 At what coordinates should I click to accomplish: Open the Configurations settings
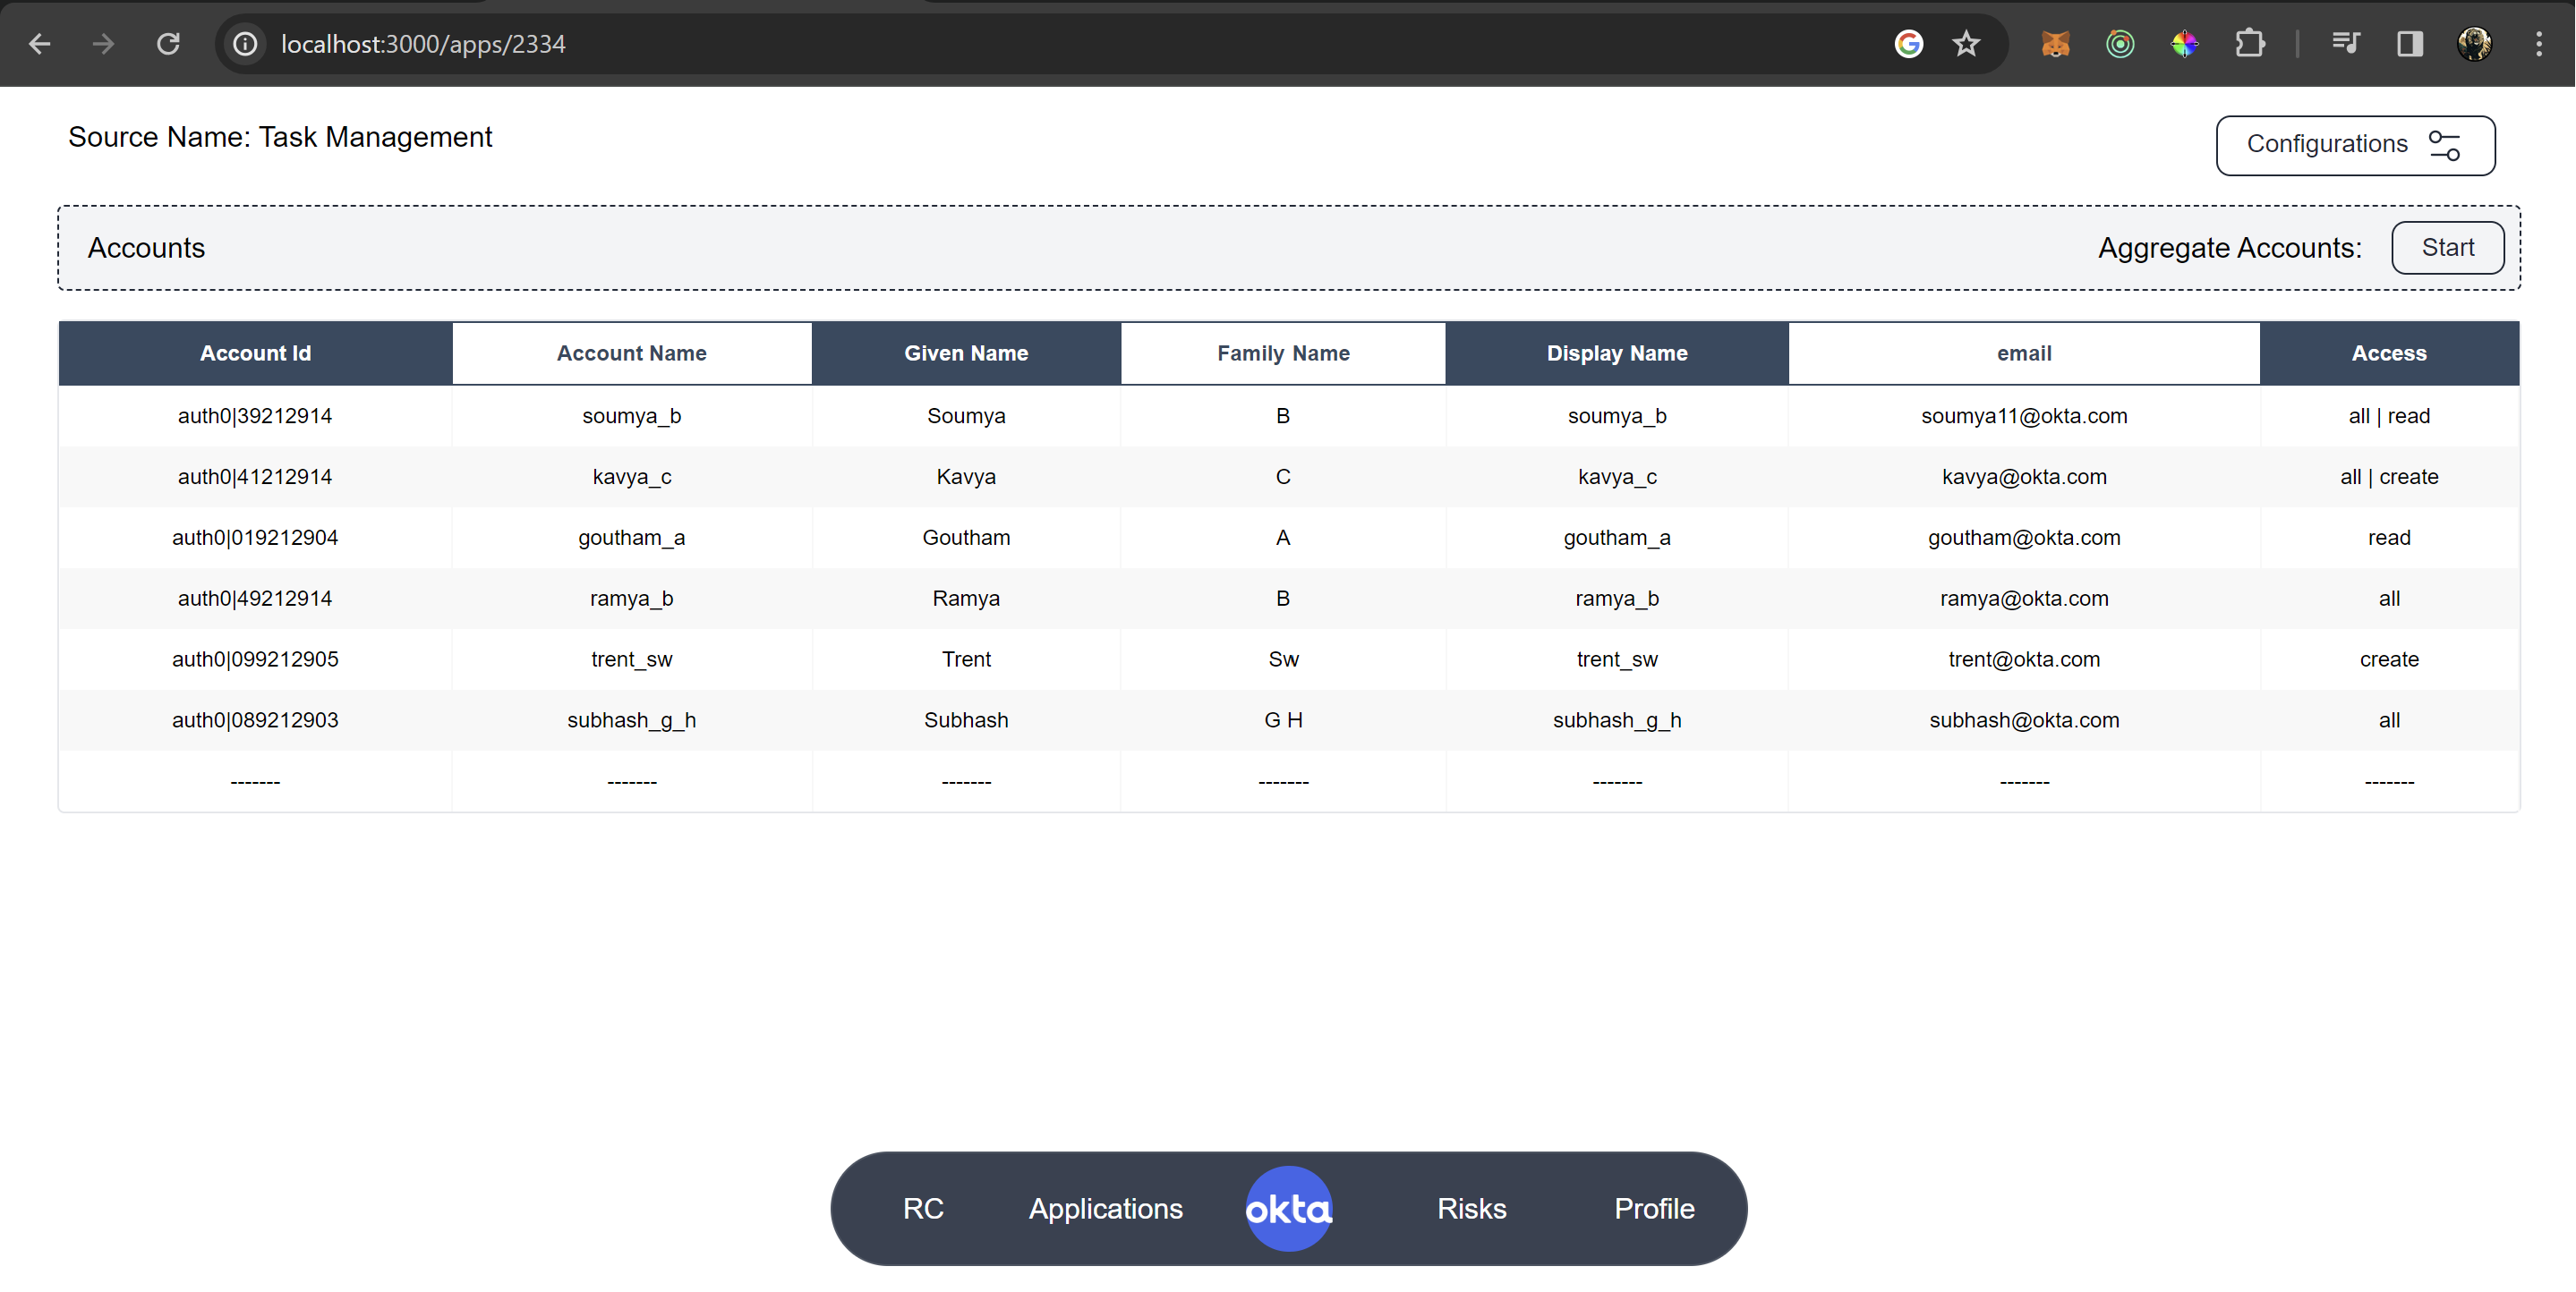2355,144
